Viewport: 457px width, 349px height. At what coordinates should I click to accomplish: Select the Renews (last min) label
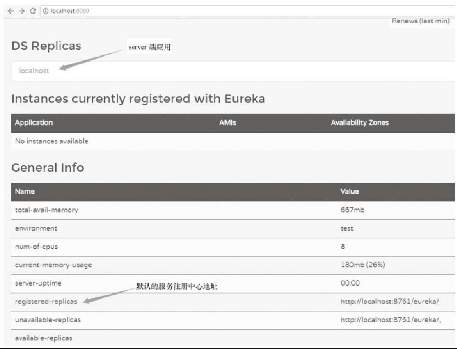(x=421, y=21)
